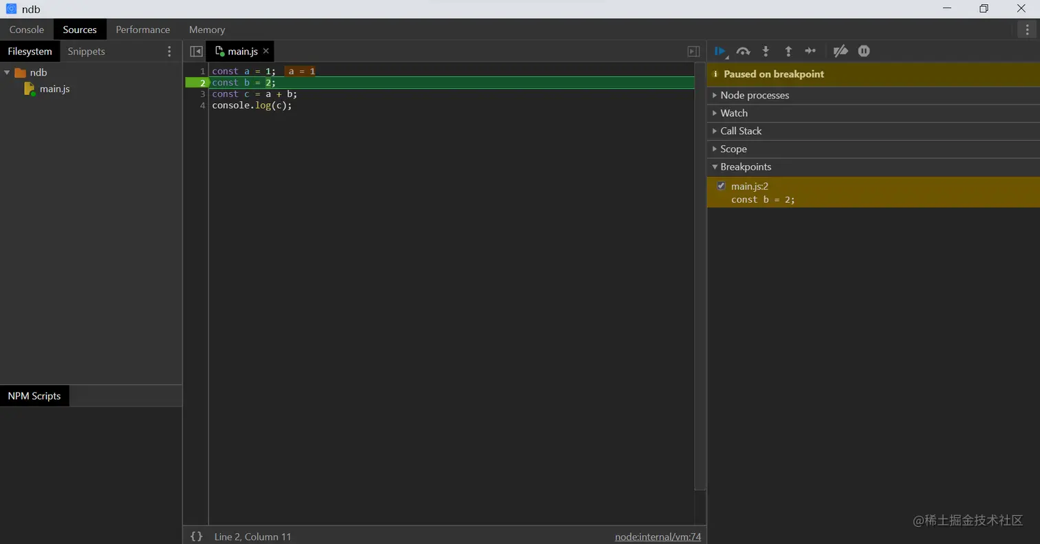Image resolution: width=1040 pixels, height=544 pixels.
Task: Step out of the current function
Action: coord(788,51)
